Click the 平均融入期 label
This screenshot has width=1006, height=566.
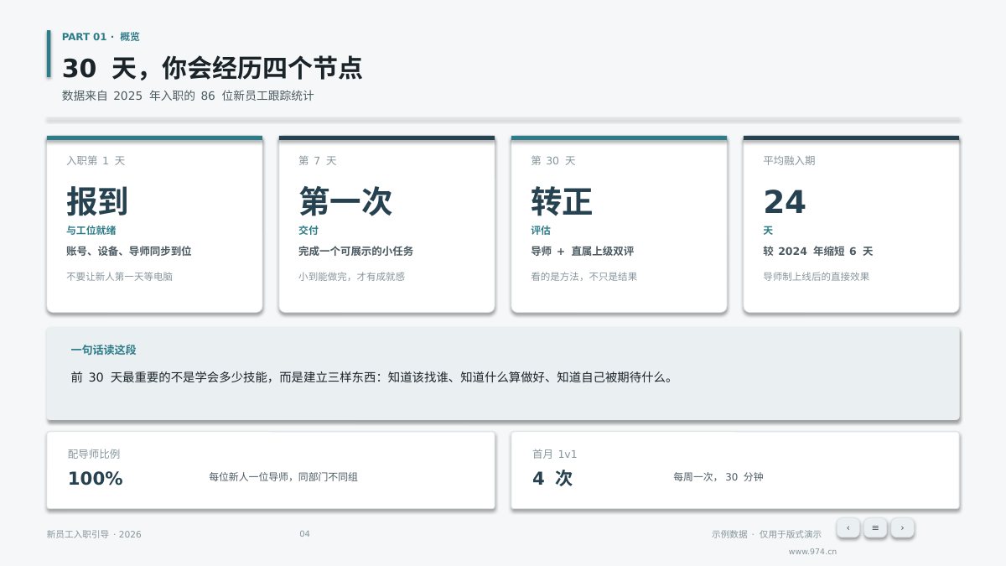[x=789, y=160]
